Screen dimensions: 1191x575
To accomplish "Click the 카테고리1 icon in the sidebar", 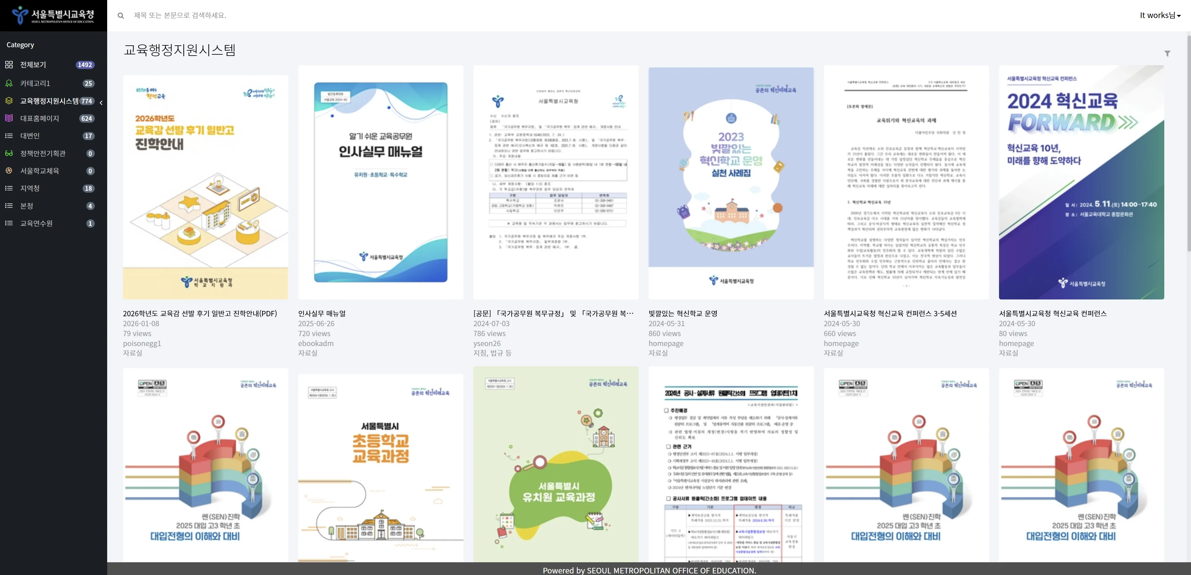I will tap(9, 83).
